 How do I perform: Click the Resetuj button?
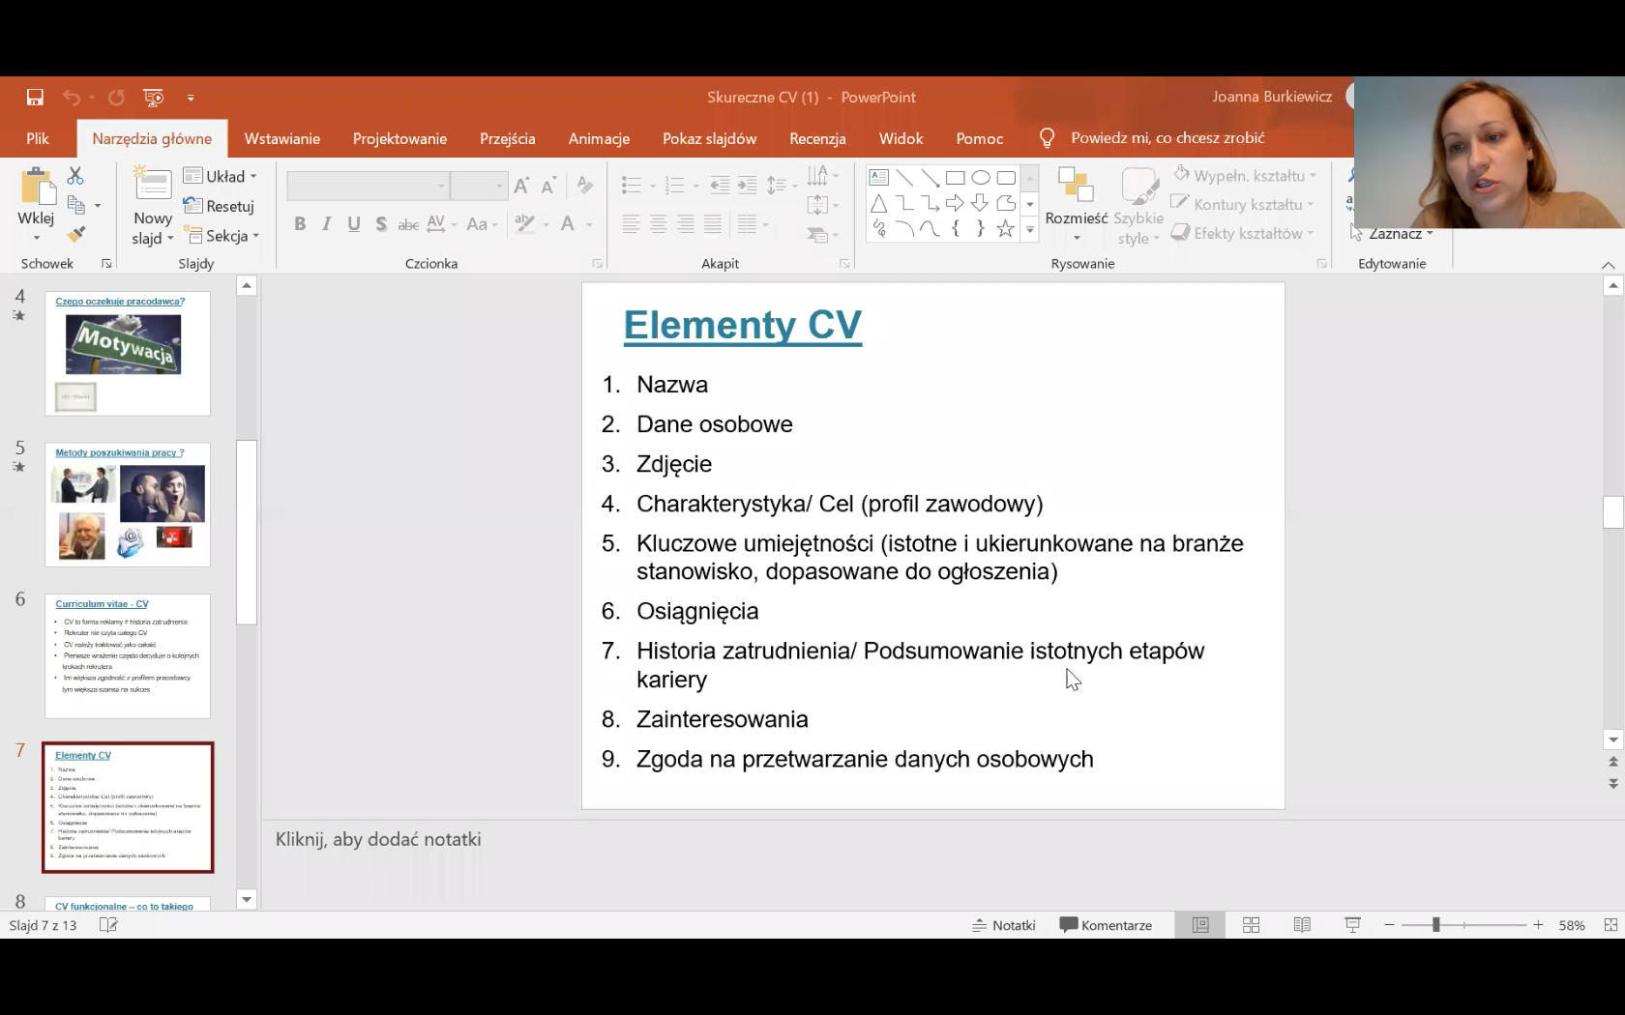pyautogui.click(x=219, y=206)
